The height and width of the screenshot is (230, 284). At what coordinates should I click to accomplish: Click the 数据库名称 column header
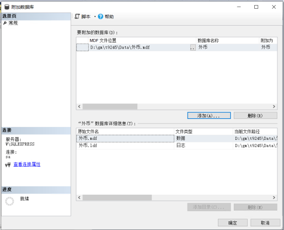228,40
